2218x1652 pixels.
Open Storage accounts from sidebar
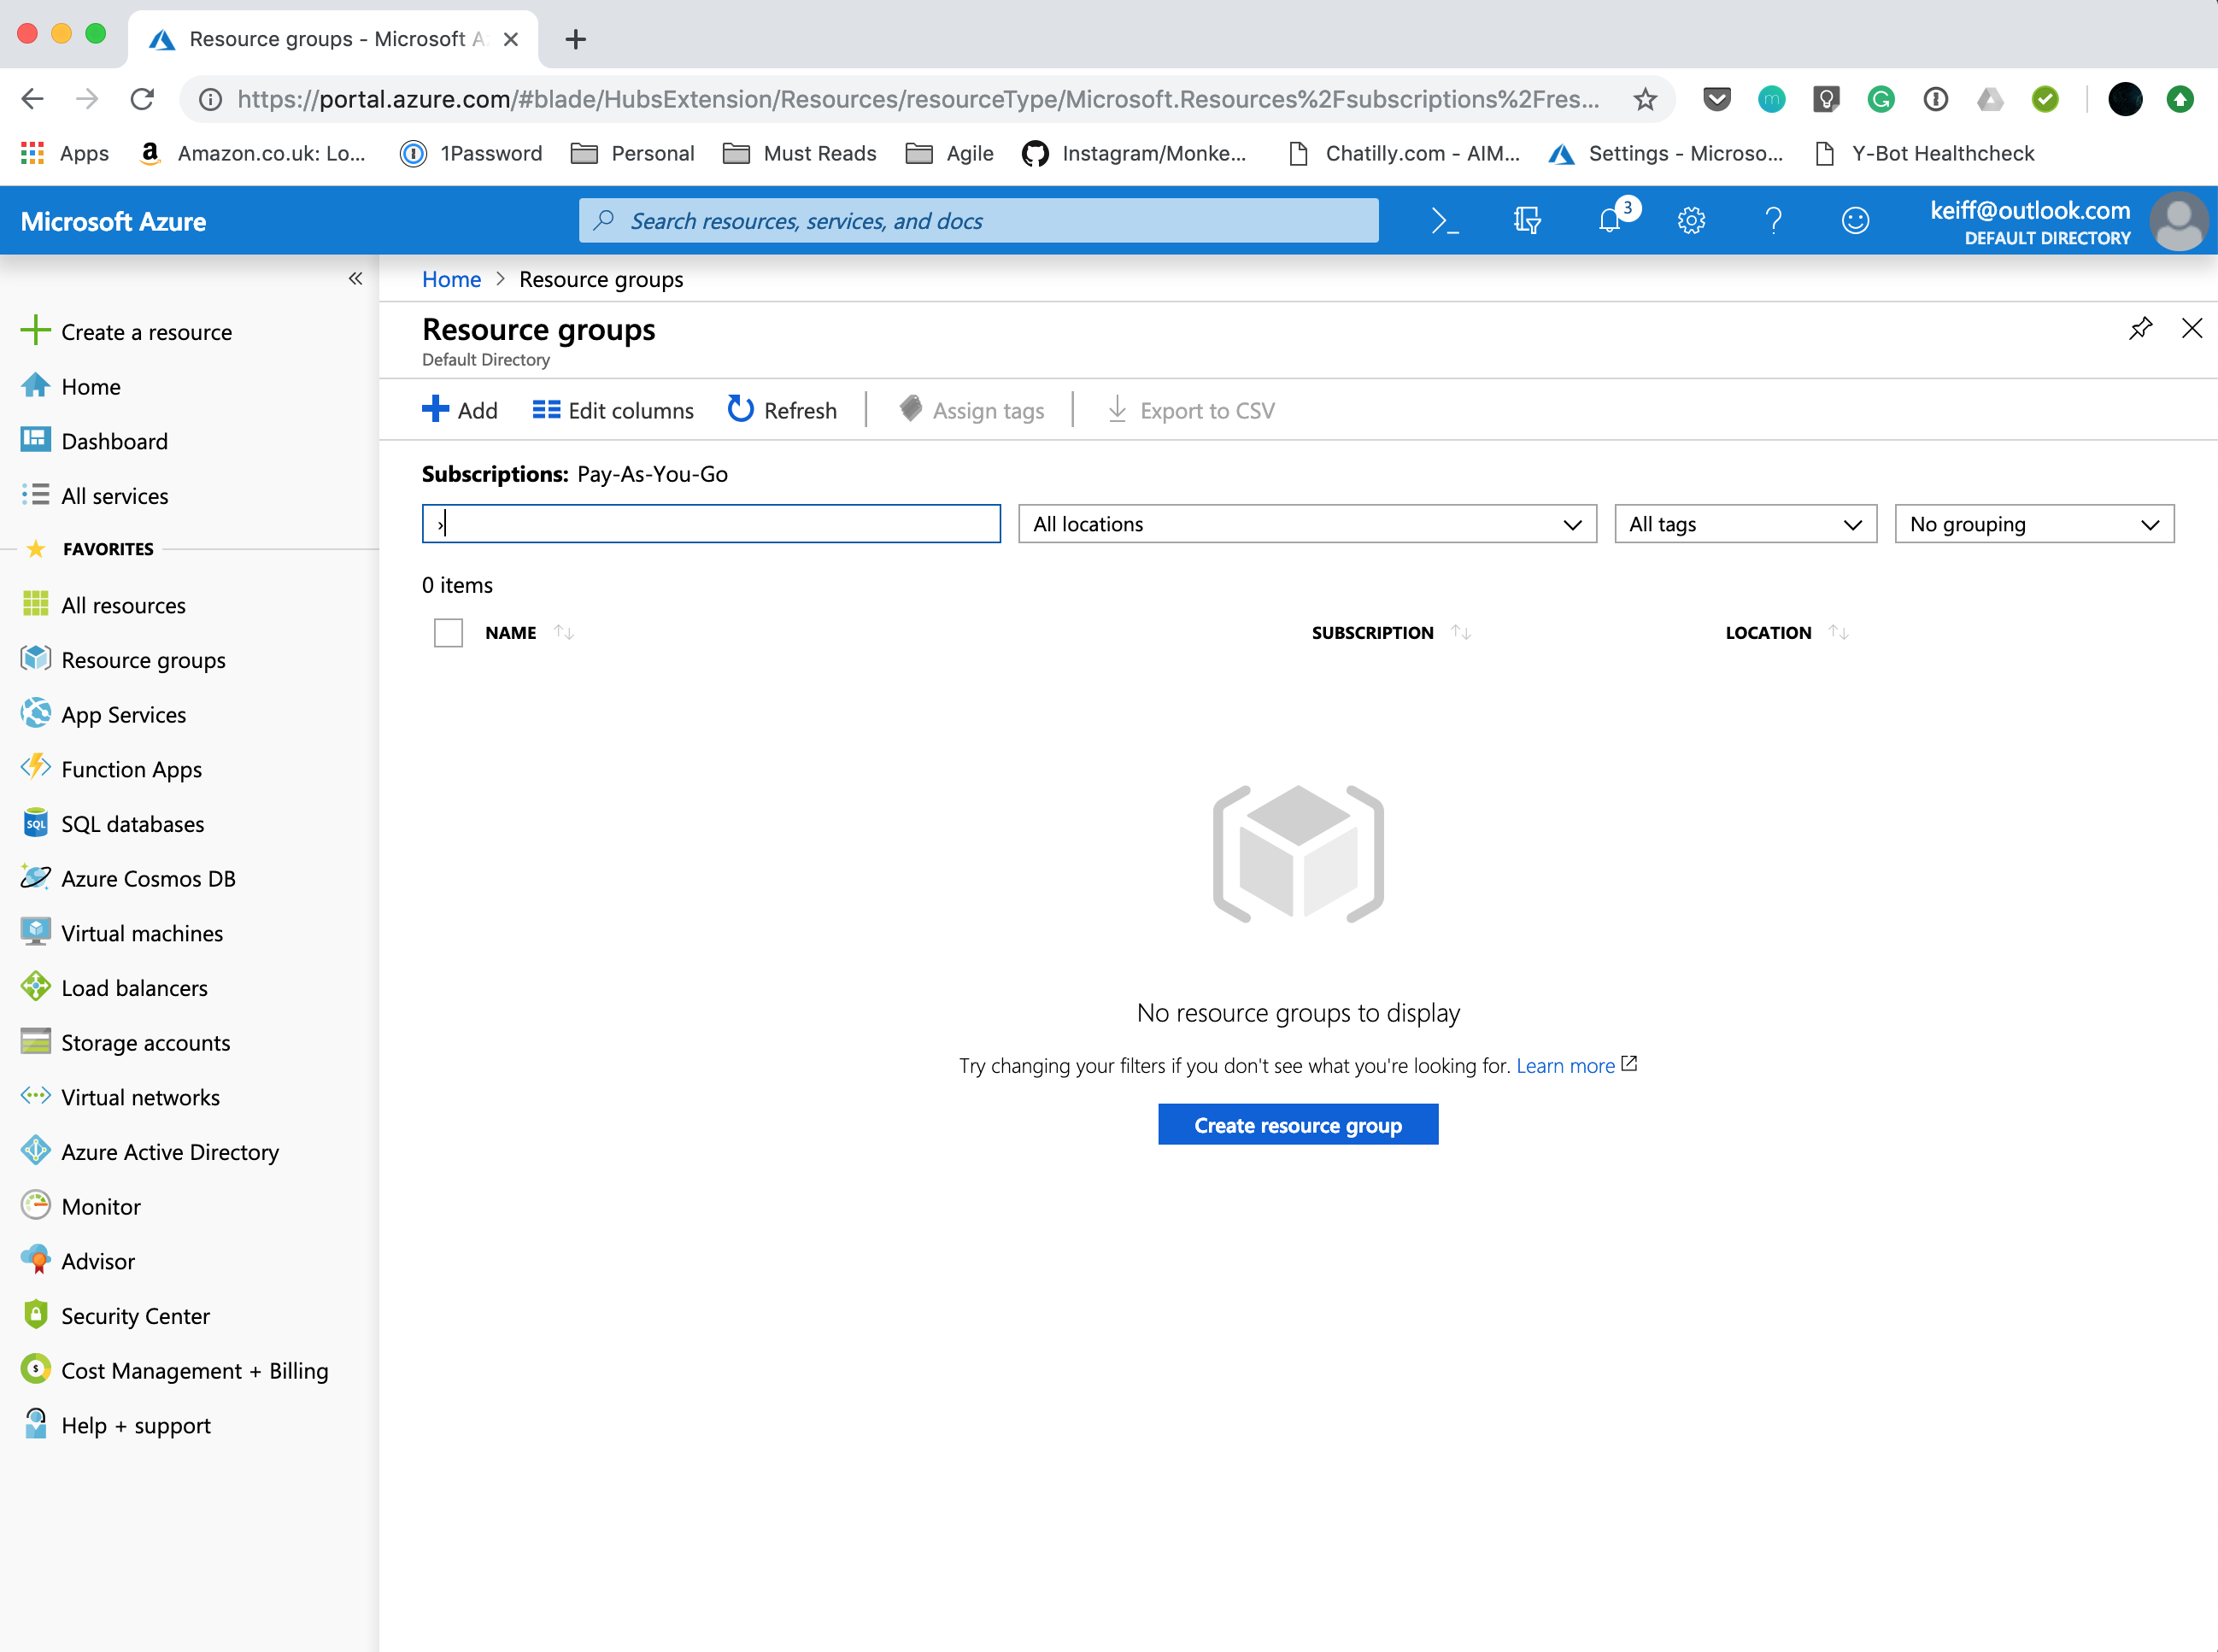pyautogui.click(x=145, y=1043)
